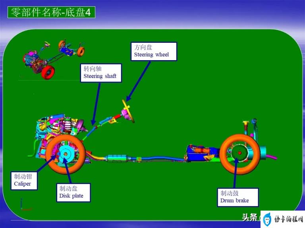Click the exhaust muffler in the middle
305x228 pixels.
(x=117, y=158)
